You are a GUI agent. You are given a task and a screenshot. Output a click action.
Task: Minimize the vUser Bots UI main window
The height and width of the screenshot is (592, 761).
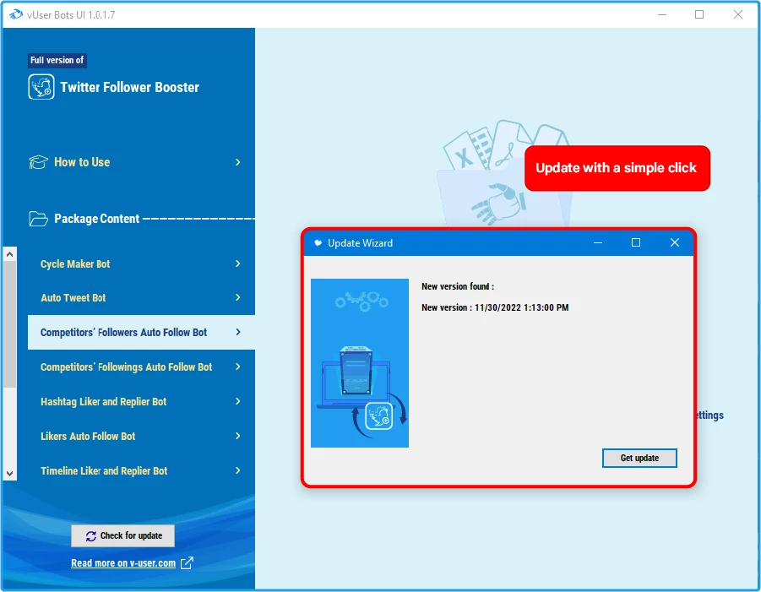pos(662,14)
